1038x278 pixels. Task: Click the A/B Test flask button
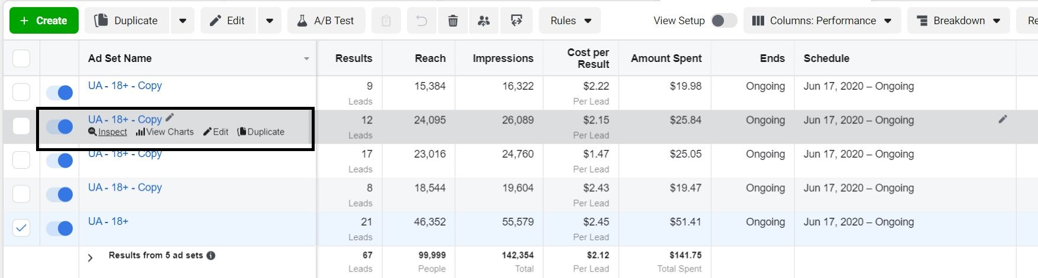326,21
